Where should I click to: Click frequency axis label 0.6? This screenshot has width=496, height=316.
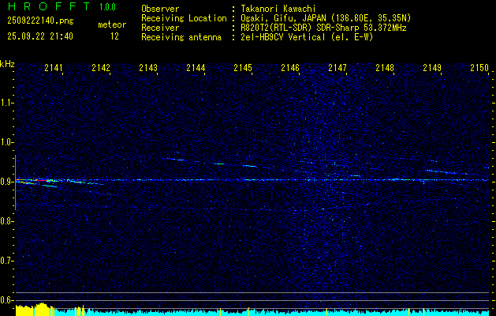[x=6, y=300]
